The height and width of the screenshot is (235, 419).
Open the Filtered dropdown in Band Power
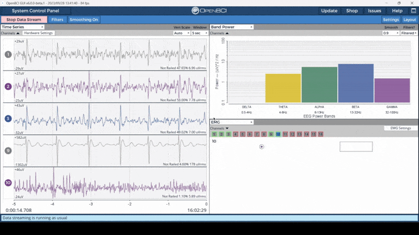409,33
